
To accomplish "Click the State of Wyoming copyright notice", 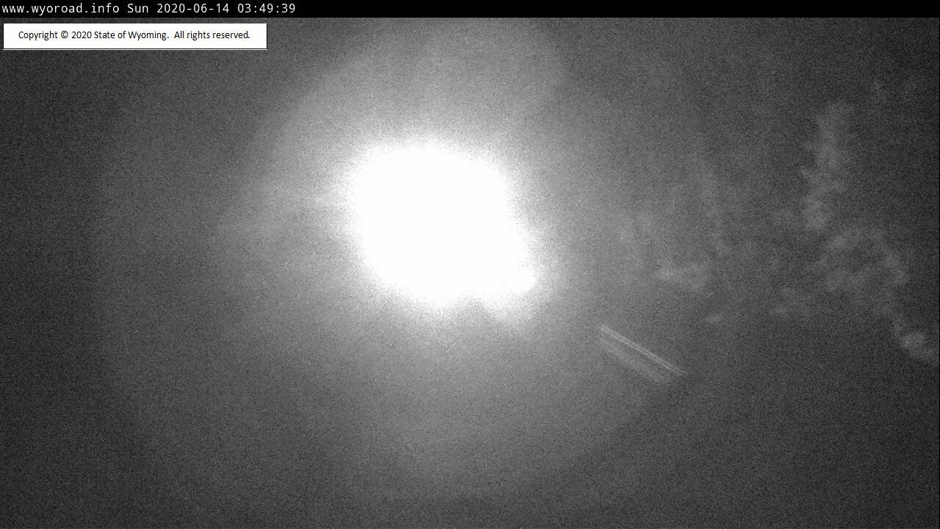I will pyautogui.click(x=134, y=35).
